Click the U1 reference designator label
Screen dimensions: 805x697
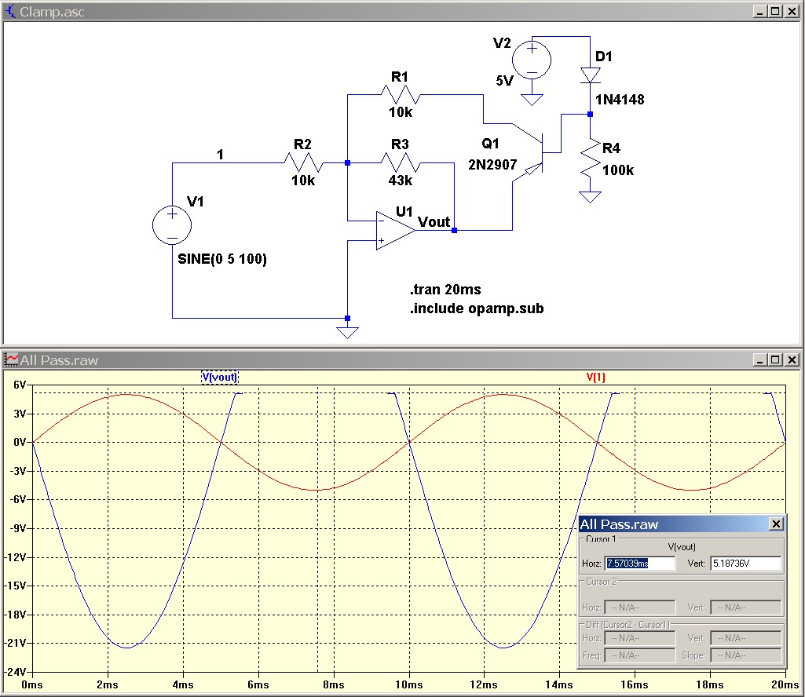point(404,211)
